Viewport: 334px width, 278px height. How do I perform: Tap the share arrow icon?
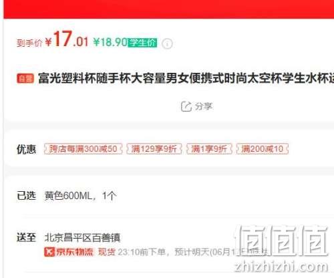click(186, 106)
